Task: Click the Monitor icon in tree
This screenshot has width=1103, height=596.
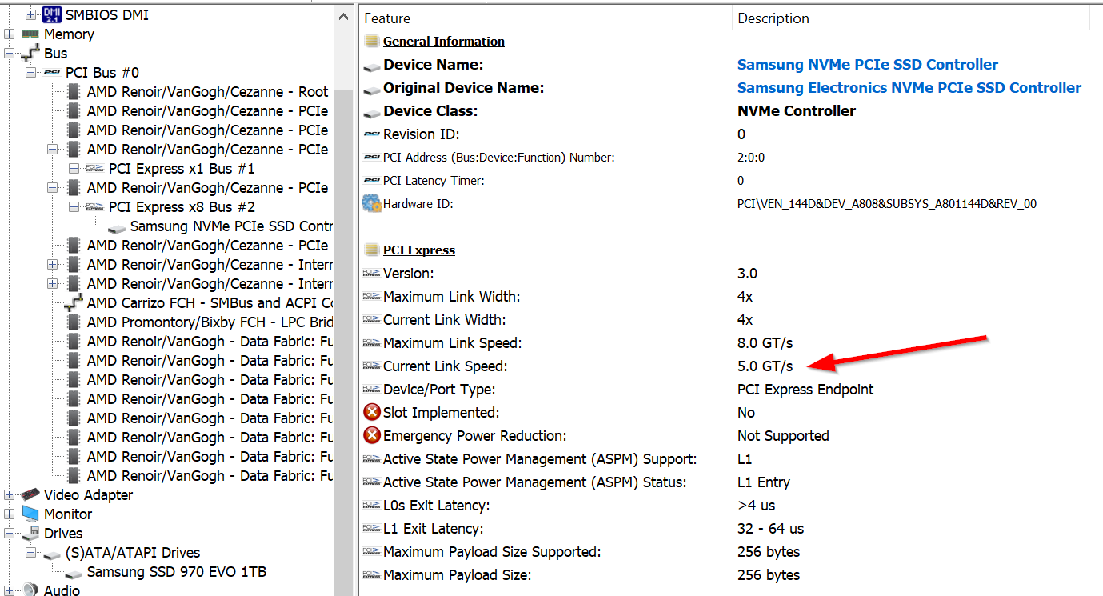Action: (x=30, y=514)
